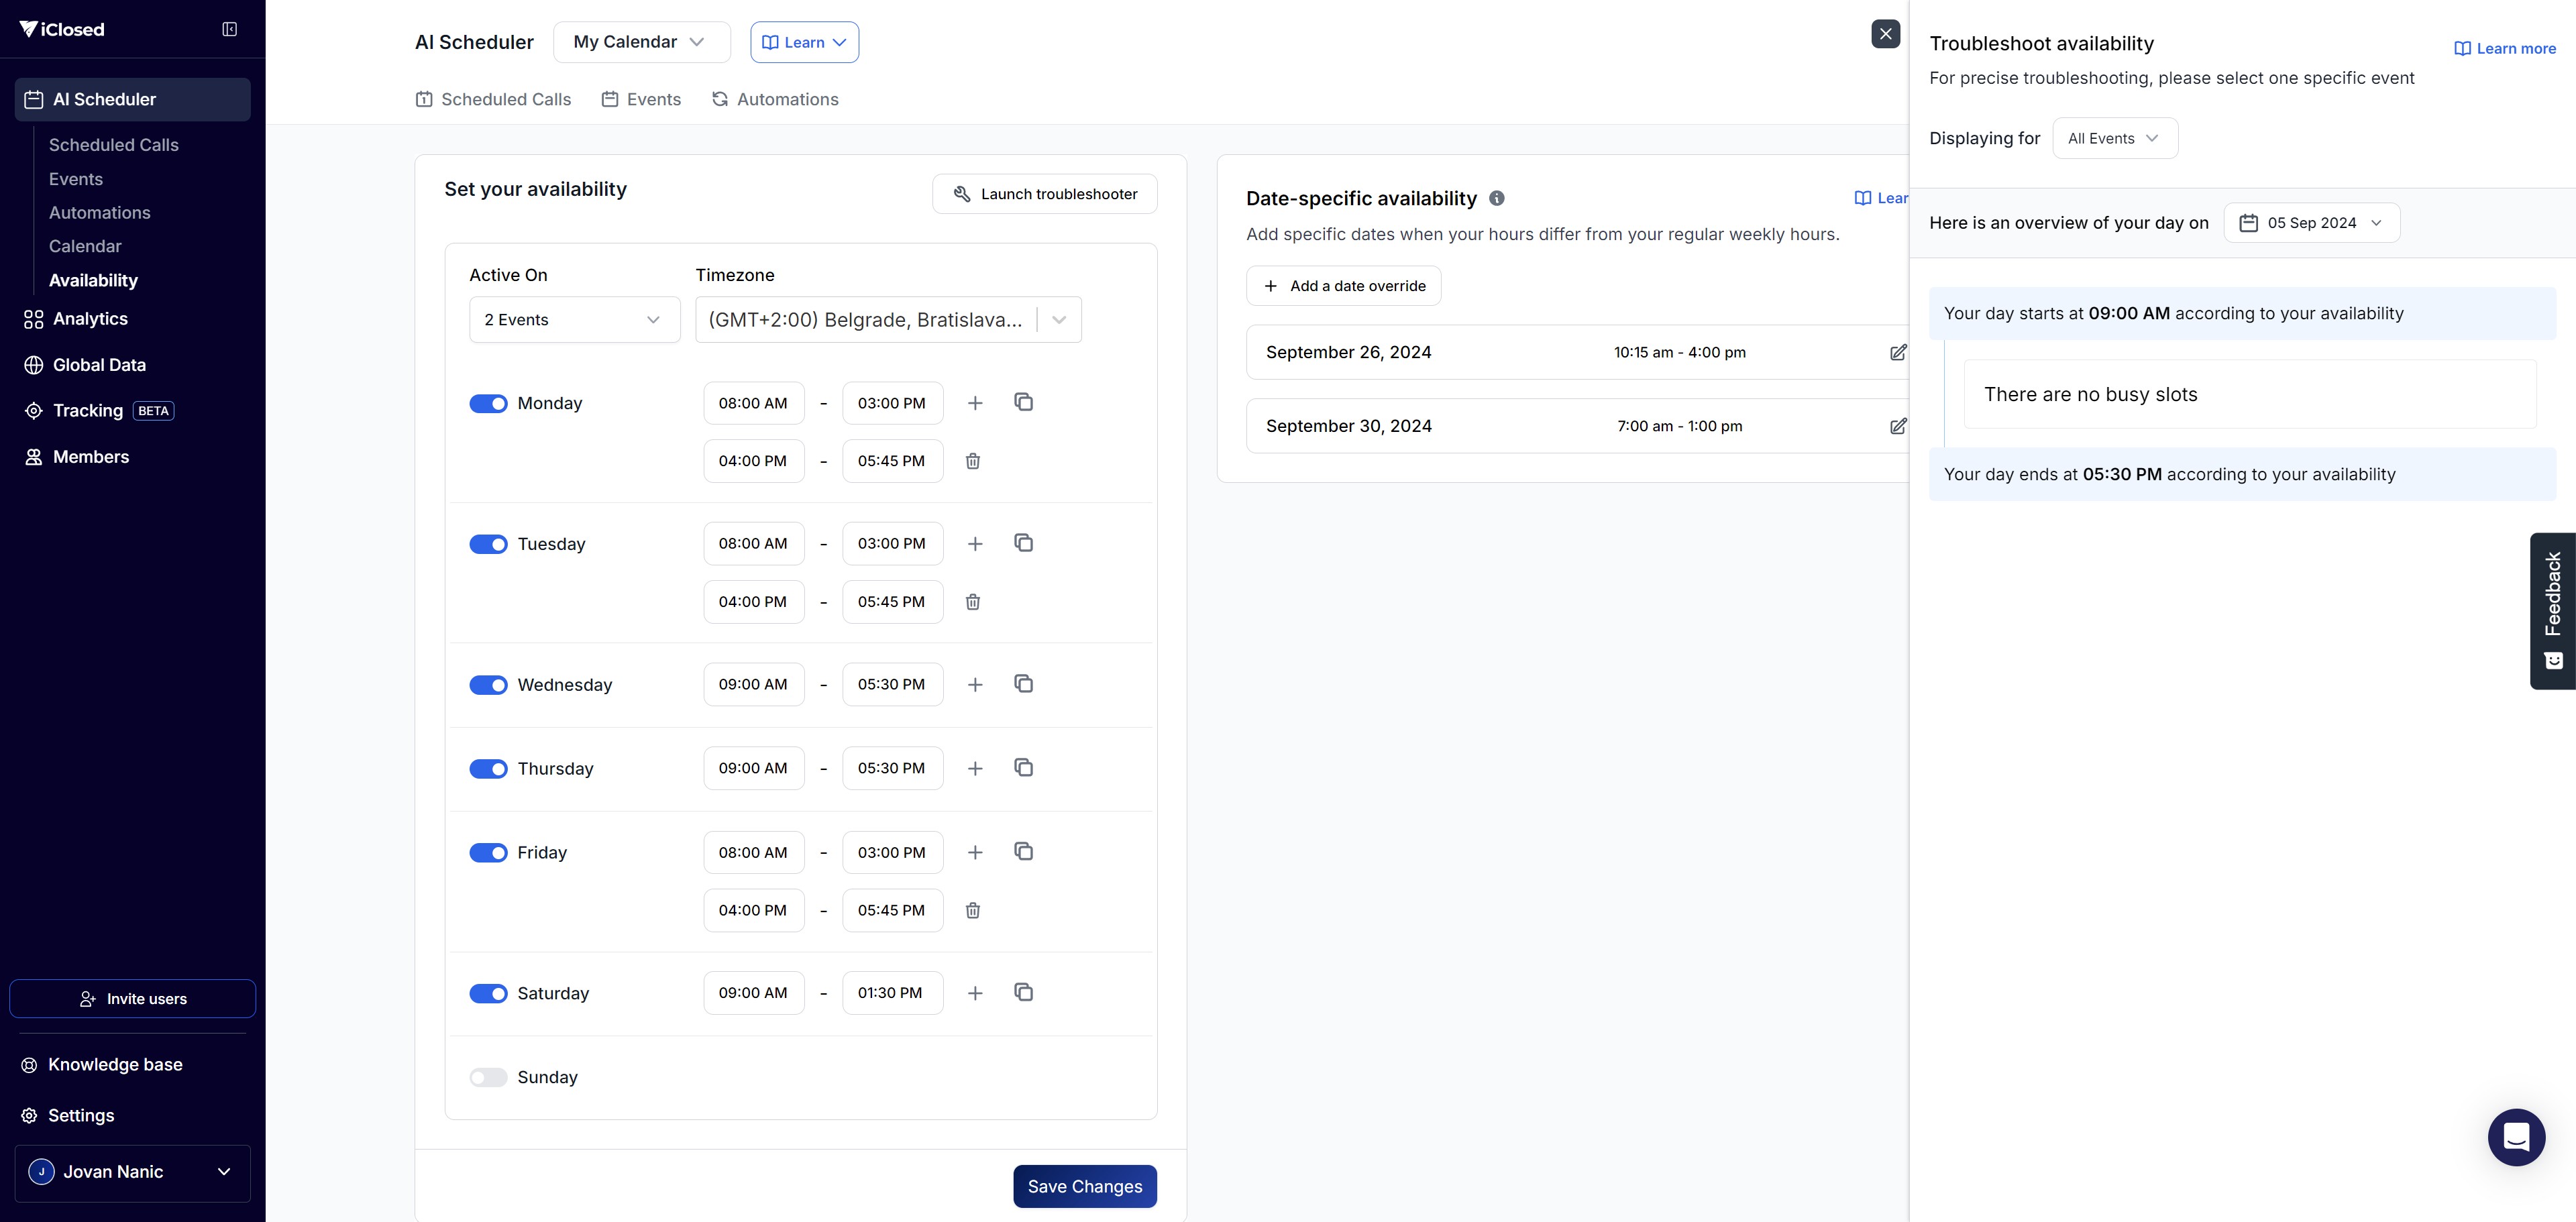Image resolution: width=2576 pixels, height=1222 pixels.
Task: Switch to the Automations tab
Action: click(x=775, y=99)
